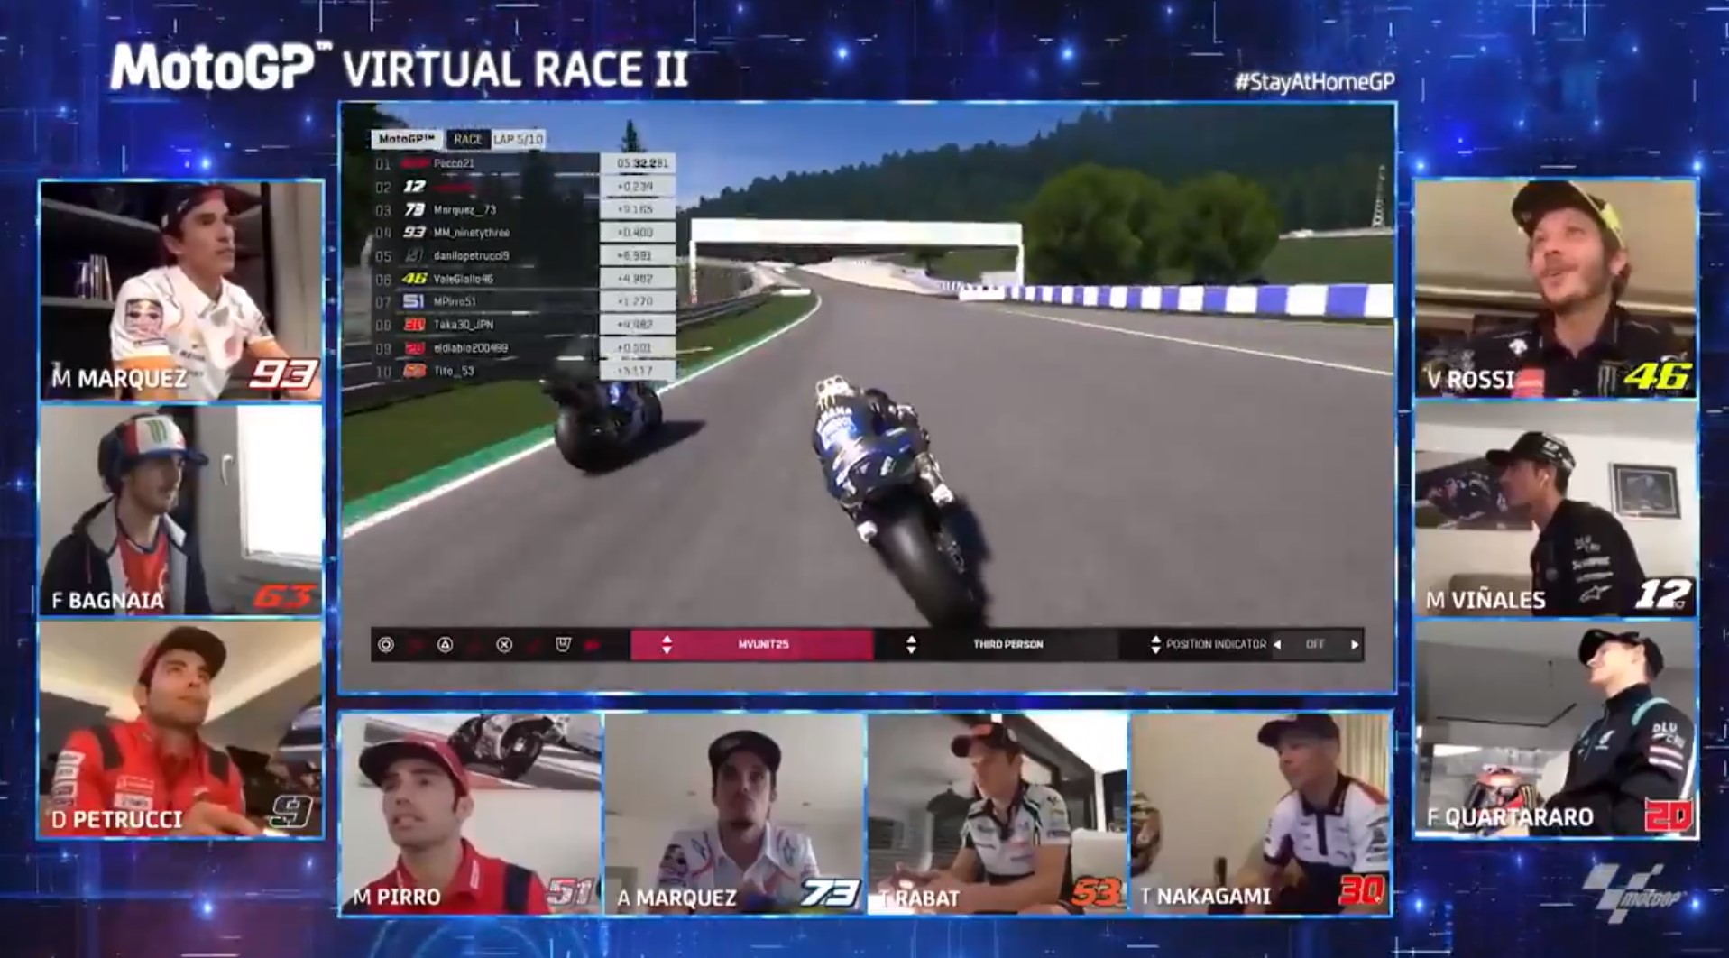Viewport: 1729px width, 958px height.
Task: Select MM_ninetythree in the standings list
Action: point(471,233)
